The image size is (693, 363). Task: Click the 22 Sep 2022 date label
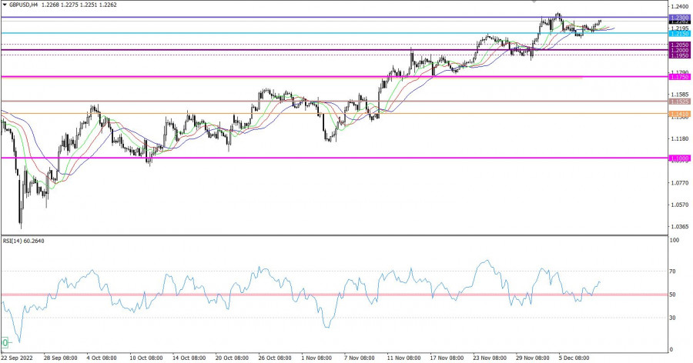tap(17, 358)
